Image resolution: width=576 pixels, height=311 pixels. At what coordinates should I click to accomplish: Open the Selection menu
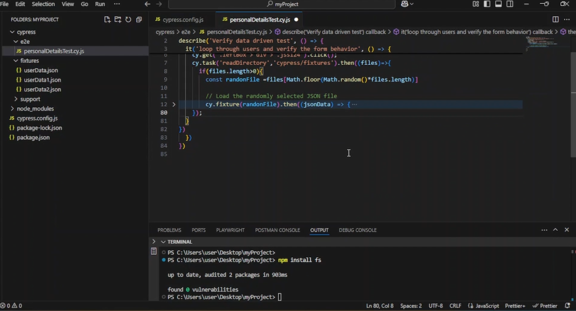43,4
